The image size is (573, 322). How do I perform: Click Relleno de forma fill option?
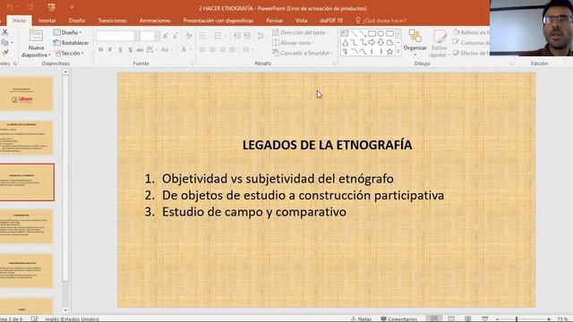472,32
